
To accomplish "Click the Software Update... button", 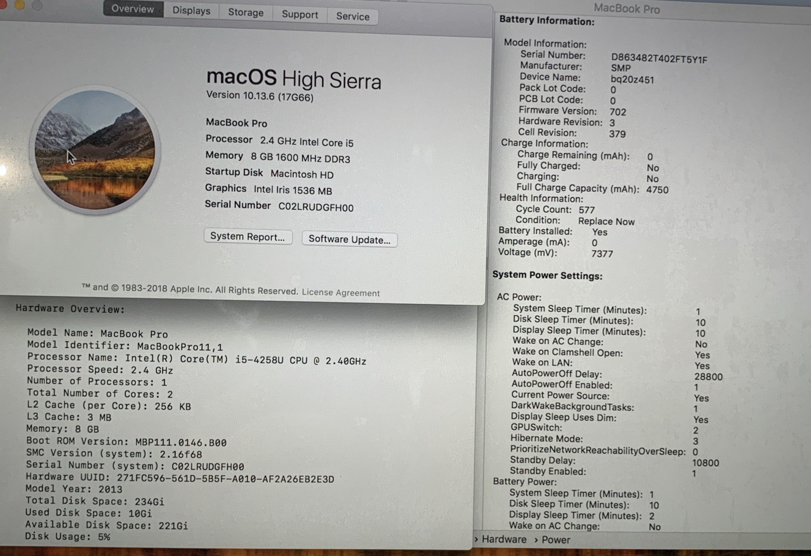I will coord(349,239).
